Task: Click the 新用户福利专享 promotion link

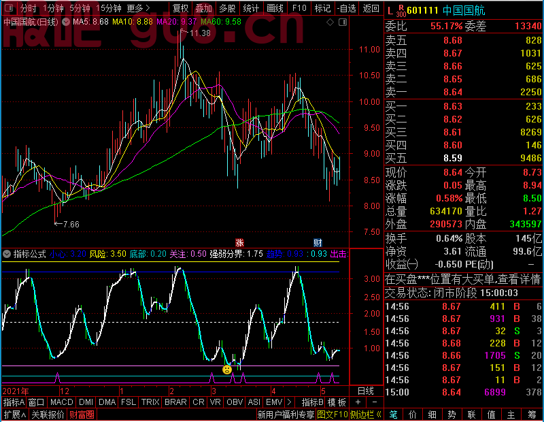Action: [286, 415]
